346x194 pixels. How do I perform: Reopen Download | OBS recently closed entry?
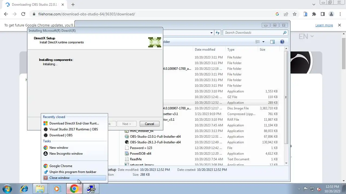(74, 135)
